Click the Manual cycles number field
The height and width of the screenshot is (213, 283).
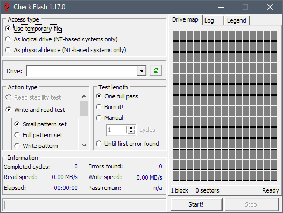point(117,130)
